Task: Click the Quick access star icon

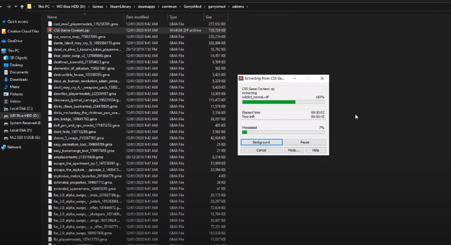Action: click(x=4, y=21)
